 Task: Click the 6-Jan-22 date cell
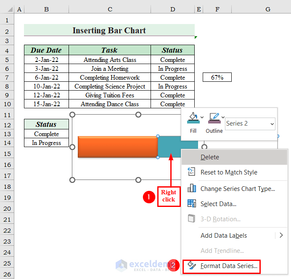pyautogui.click(x=46, y=77)
